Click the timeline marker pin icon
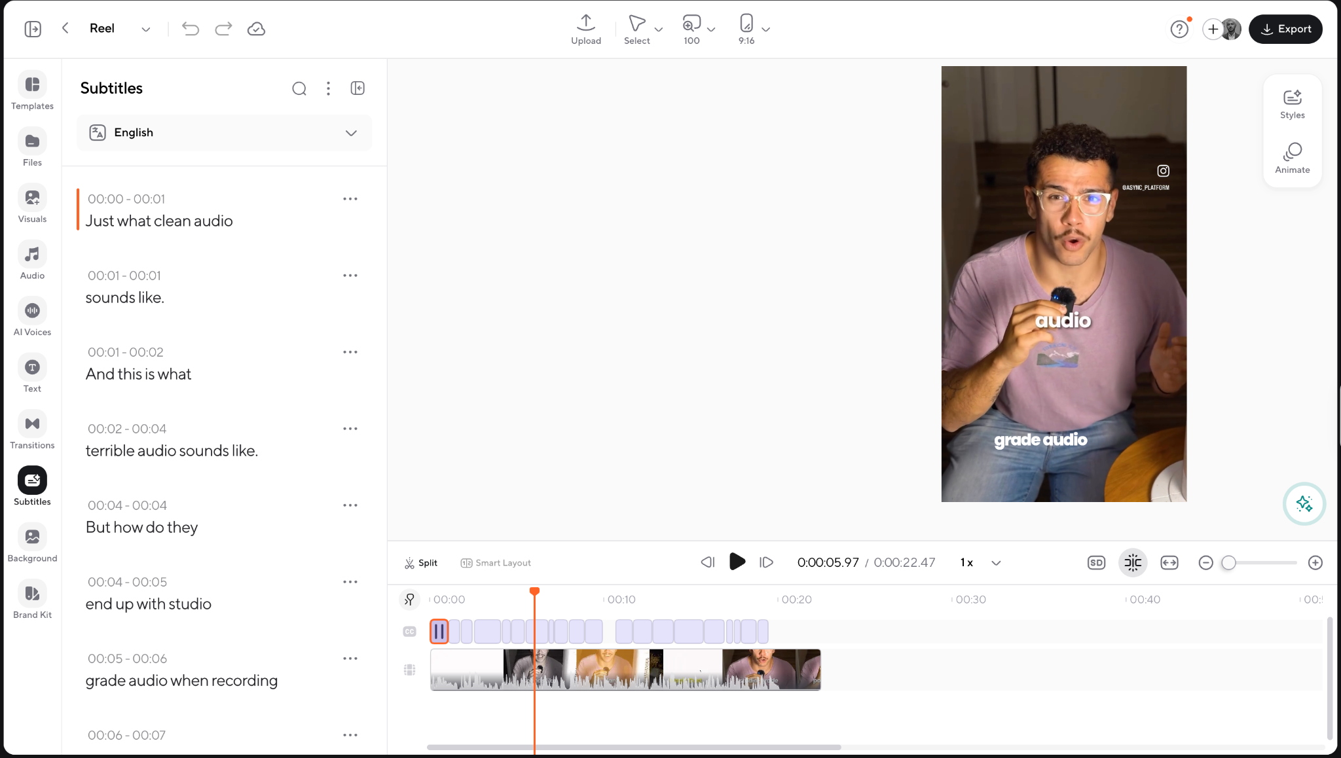This screenshot has width=1341, height=758. 410,599
